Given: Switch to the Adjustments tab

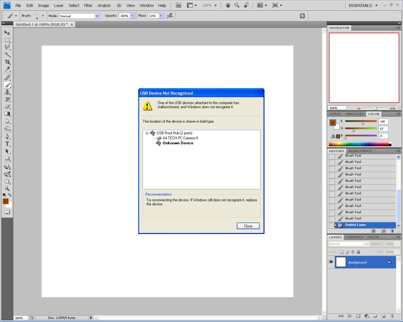Looking at the screenshot, I should (360, 151).
